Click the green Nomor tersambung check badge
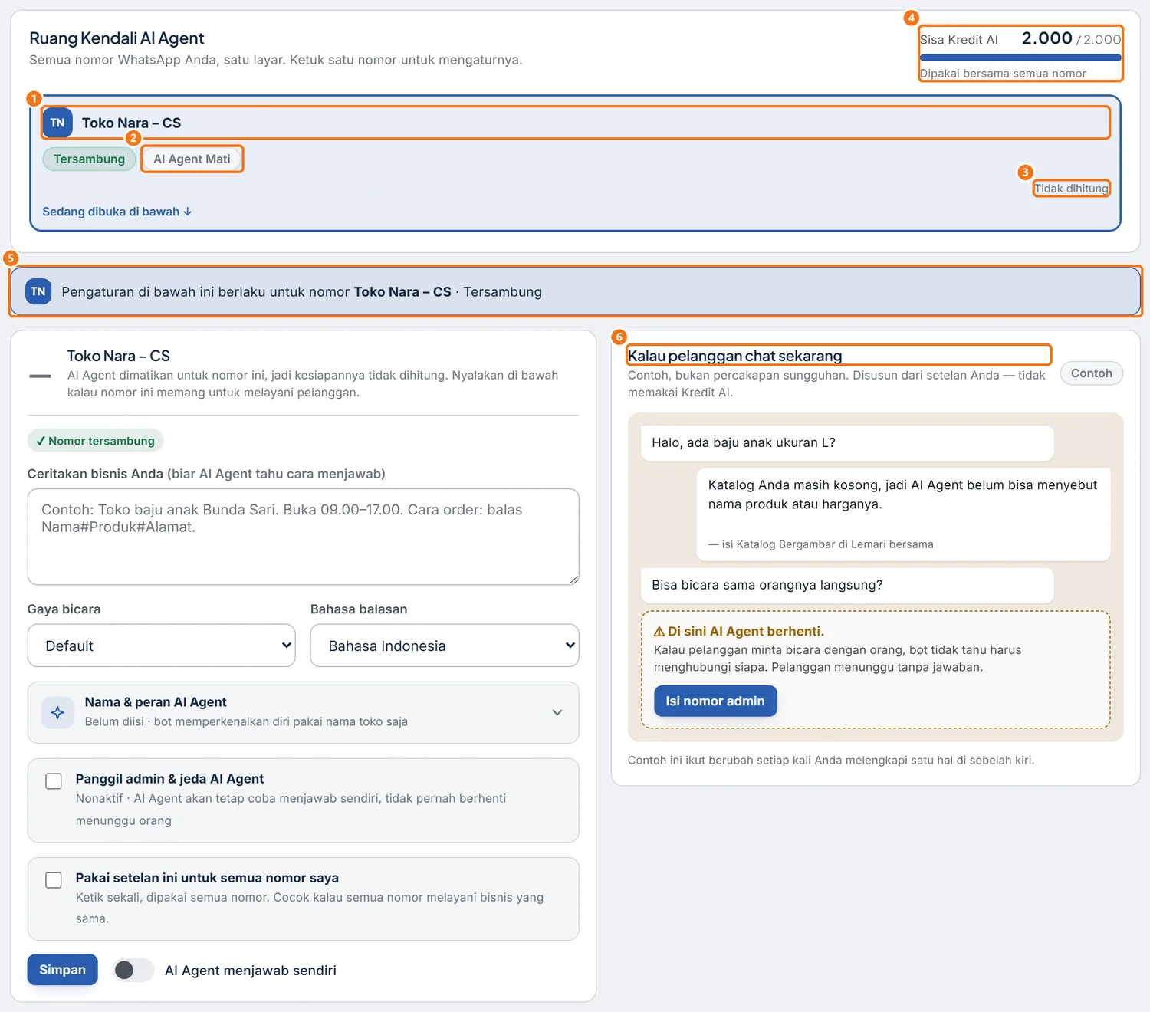Screen dimensions: 1150x1012 tap(95, 441)
